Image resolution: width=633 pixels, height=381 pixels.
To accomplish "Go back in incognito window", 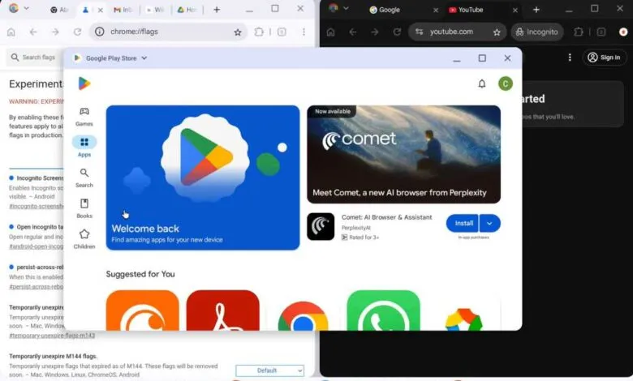I will pyautogui.click(x=352, y=32).
